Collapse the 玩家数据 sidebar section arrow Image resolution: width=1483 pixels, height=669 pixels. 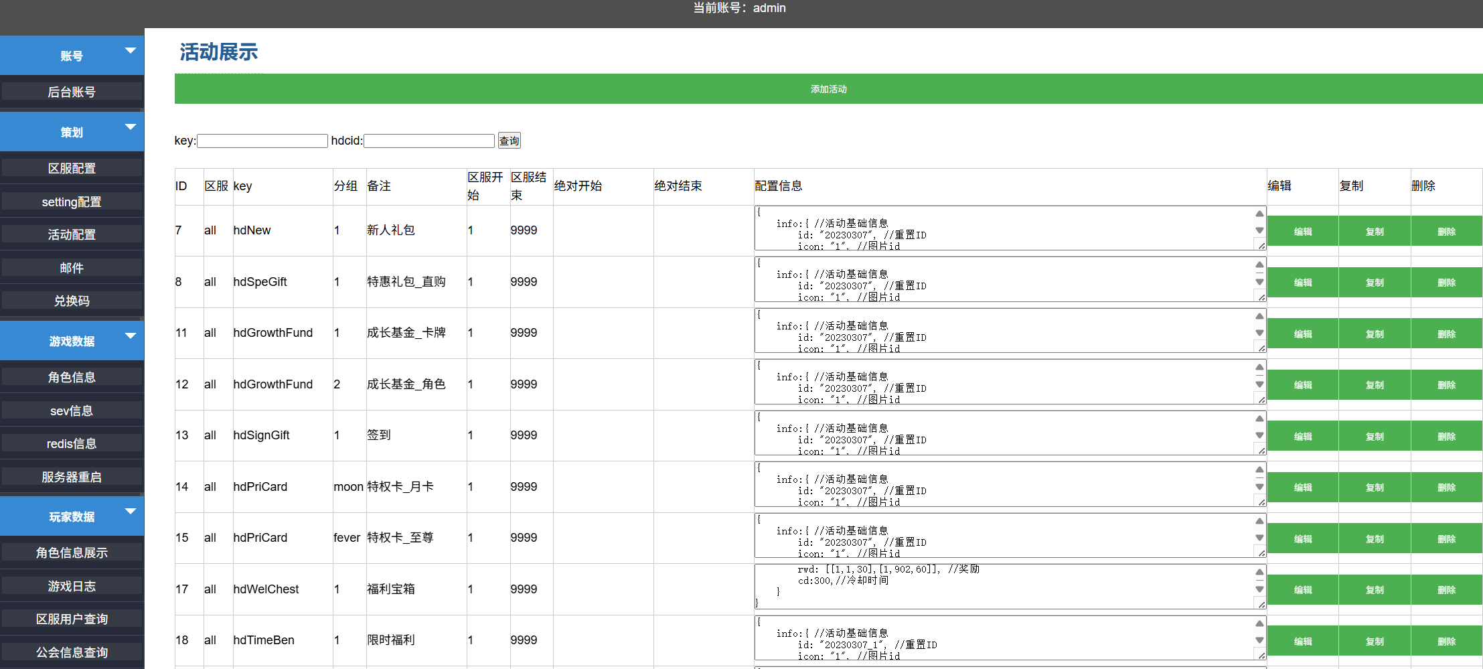point(131,512)
